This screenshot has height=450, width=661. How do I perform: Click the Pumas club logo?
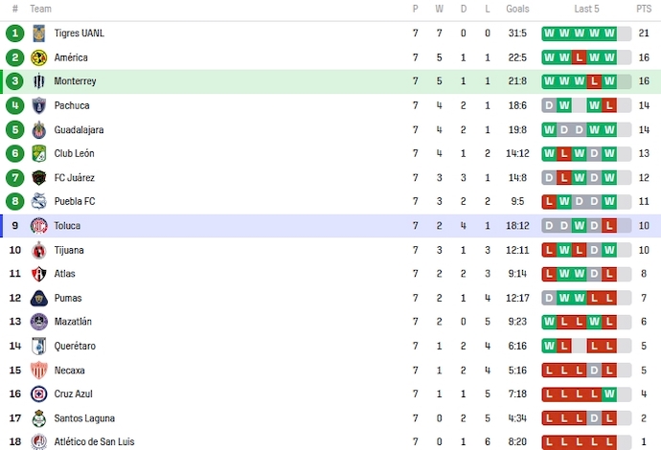point(39,298)
